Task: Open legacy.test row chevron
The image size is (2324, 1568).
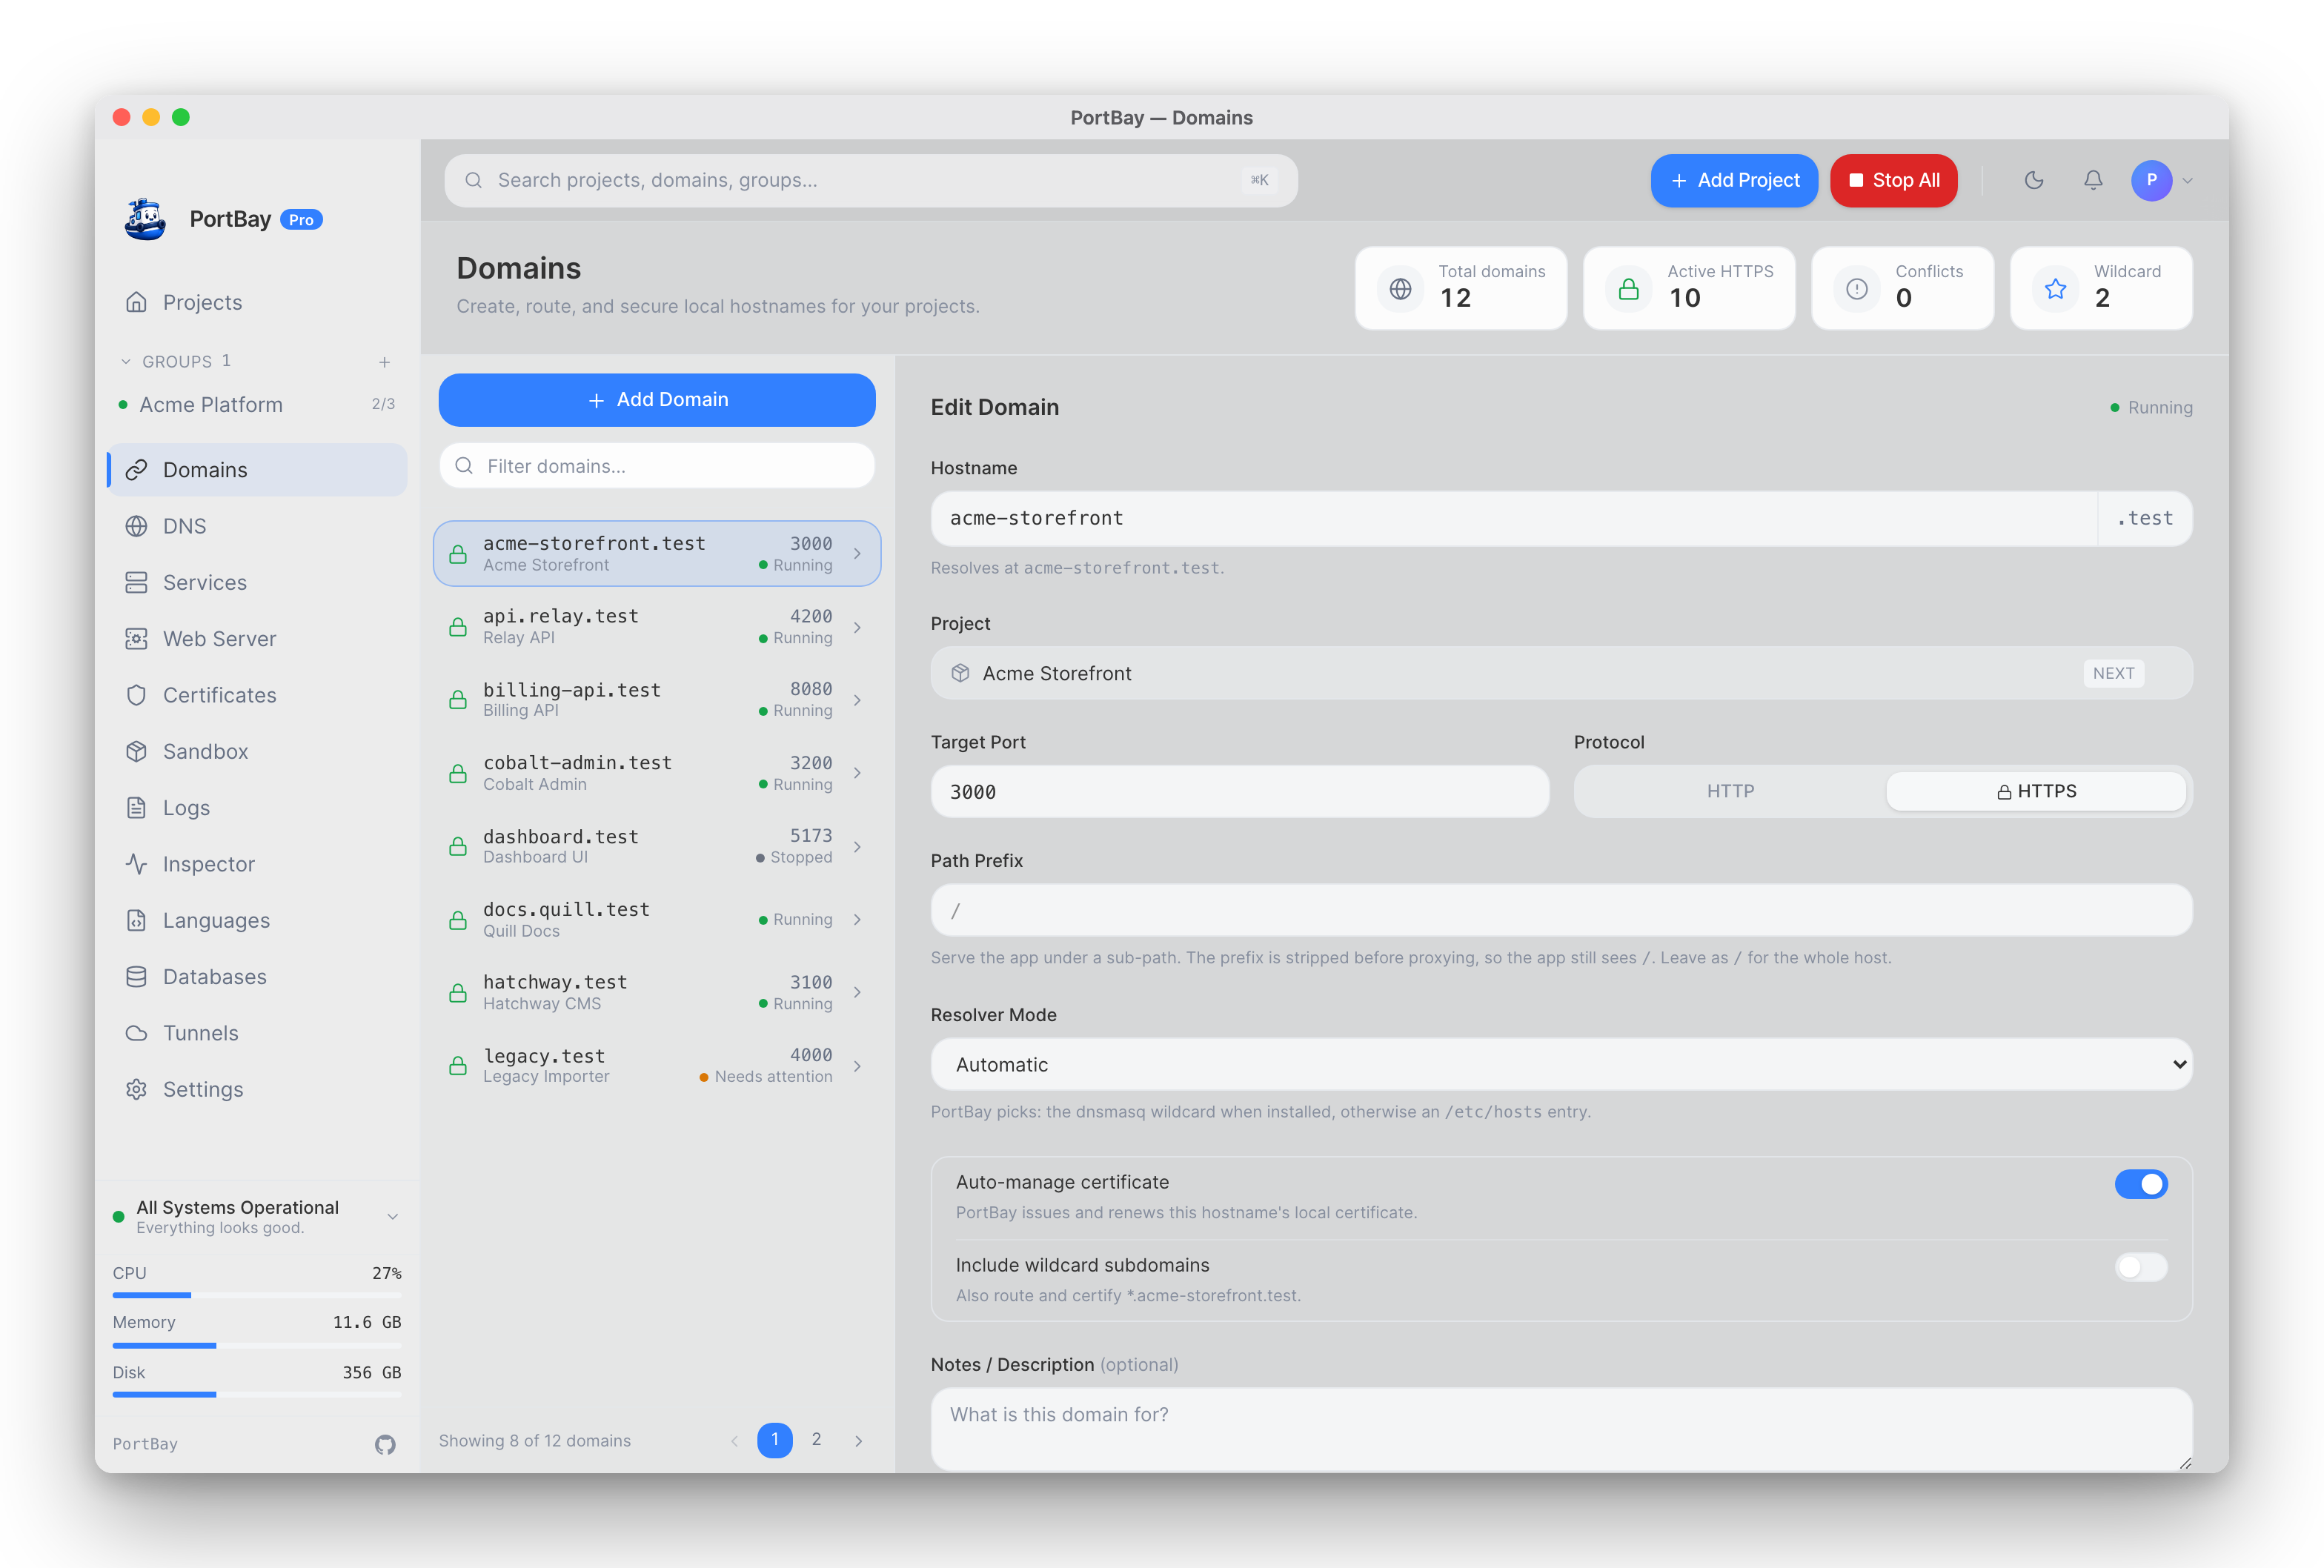Action: [857, 1065]
